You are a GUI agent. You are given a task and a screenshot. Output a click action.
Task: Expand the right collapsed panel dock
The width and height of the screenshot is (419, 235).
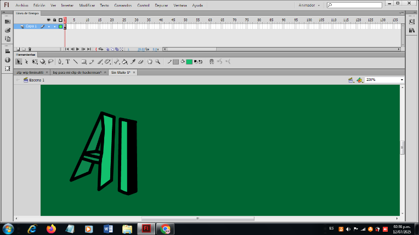414,12
